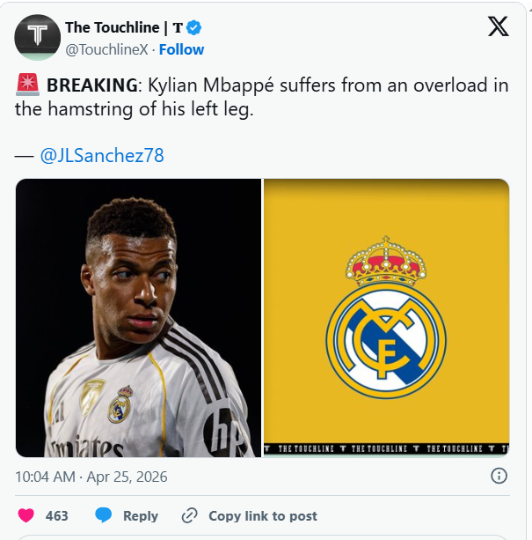Click The Touchline banner strip on image
This screenshot has width=532, height=540.
tap(386, 448)
